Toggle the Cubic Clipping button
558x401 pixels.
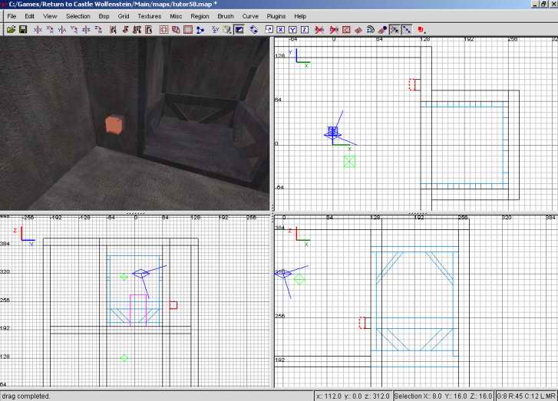tap(239, 30)
